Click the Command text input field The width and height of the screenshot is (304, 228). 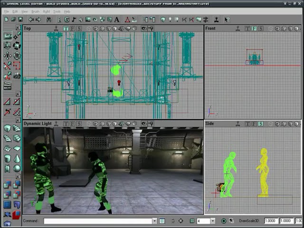98,221
